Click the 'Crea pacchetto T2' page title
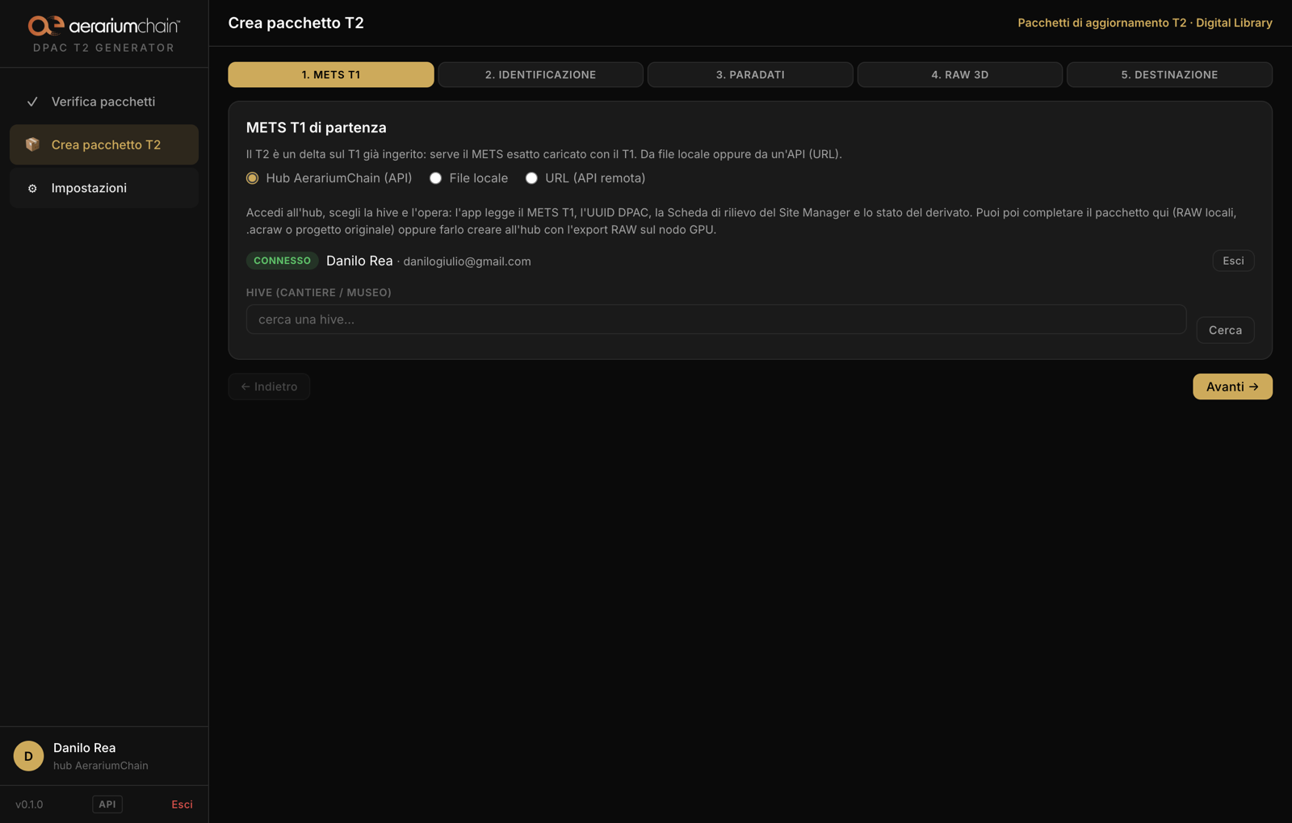The image size is (1292, 823). point(296,23)
